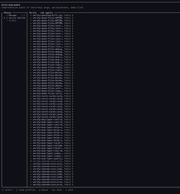Screen dimensions: 180x194
Task: Click the checkmark beside verify:dead-files:jest row
Action: 31,88
